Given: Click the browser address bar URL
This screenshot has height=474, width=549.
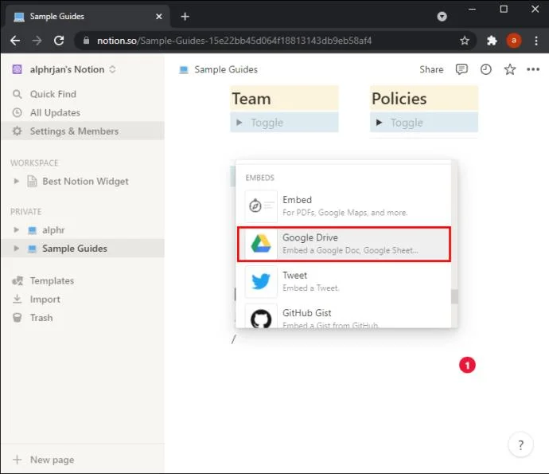Looking at the screenshot, I should 234,41.
